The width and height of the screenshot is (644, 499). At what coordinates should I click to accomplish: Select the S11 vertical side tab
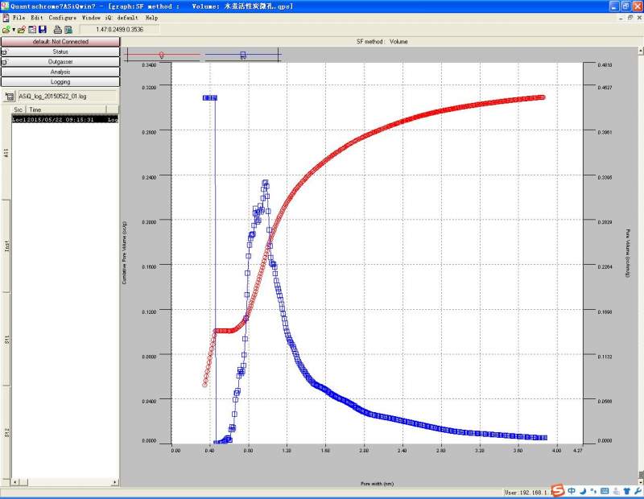coord(6,339)
